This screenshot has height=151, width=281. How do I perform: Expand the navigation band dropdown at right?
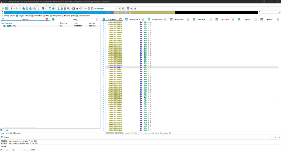[279, 12]
